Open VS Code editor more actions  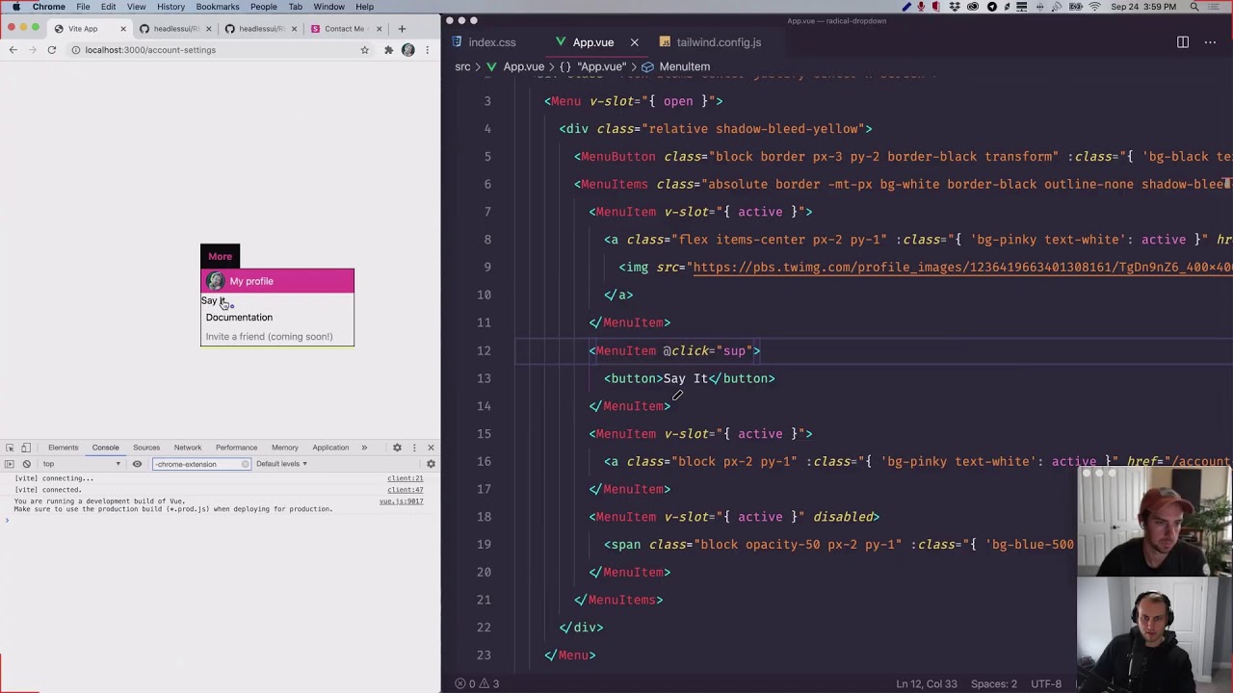pos(1211,42)
